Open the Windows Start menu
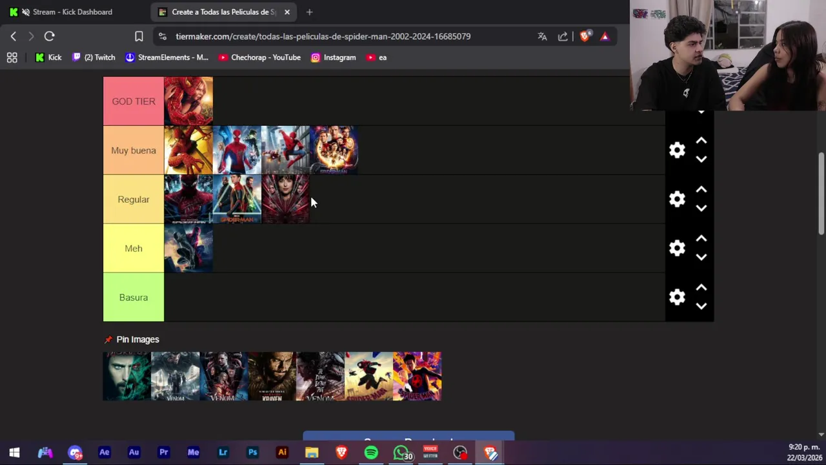The height and width of the screenshot is (465, 826). click(x=14, y=453)
